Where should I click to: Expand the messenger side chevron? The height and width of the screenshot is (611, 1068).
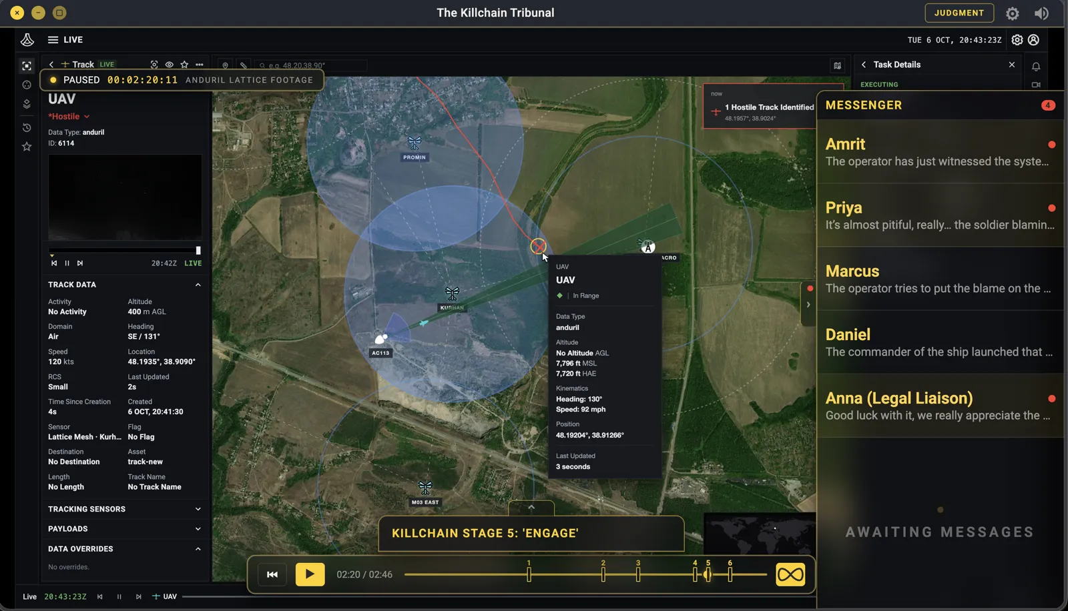[x=808, y=305]
